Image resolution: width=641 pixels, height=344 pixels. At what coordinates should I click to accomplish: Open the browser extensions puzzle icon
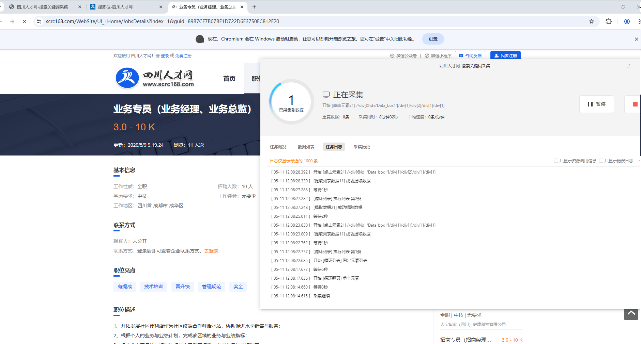609,21
